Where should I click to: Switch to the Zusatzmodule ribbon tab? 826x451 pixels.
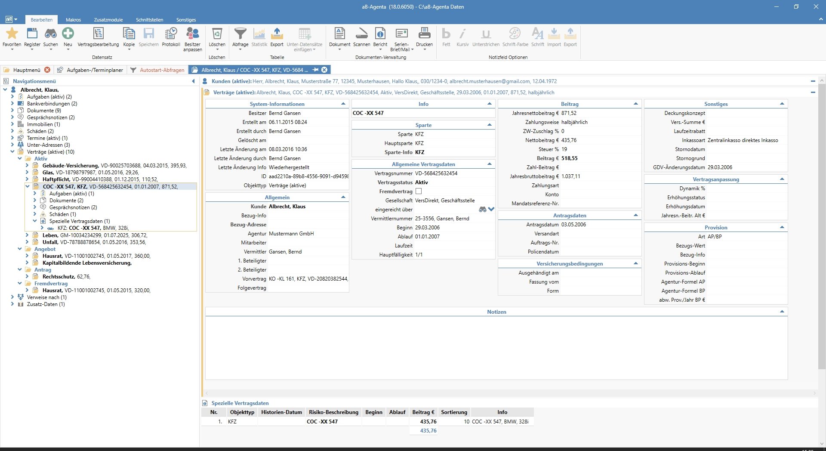coord(108,20)
